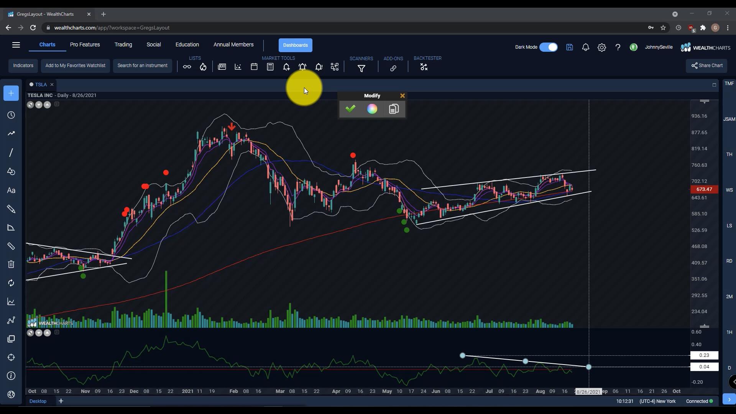Open the settings gear in top bar
Screen dimensions: 736x414
pyautogui.click(x=602, y=47)
